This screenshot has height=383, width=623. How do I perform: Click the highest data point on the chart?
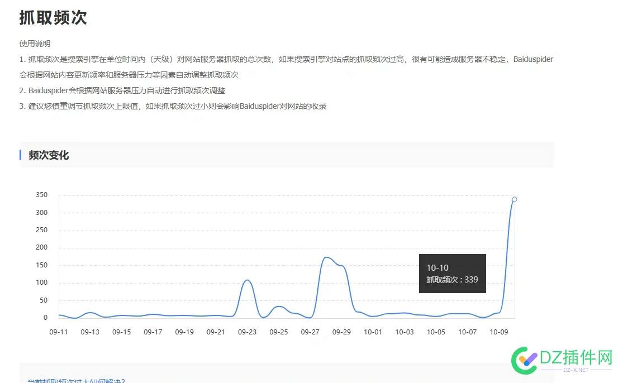tap(514, 199)
